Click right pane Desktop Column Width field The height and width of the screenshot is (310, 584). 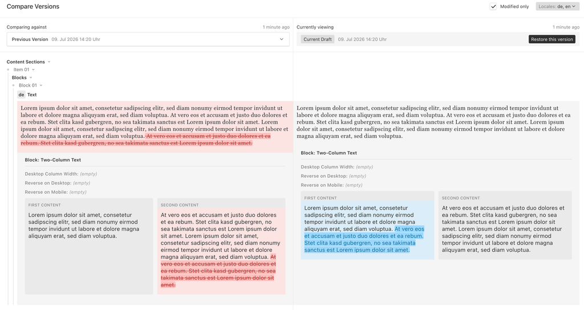337,167
